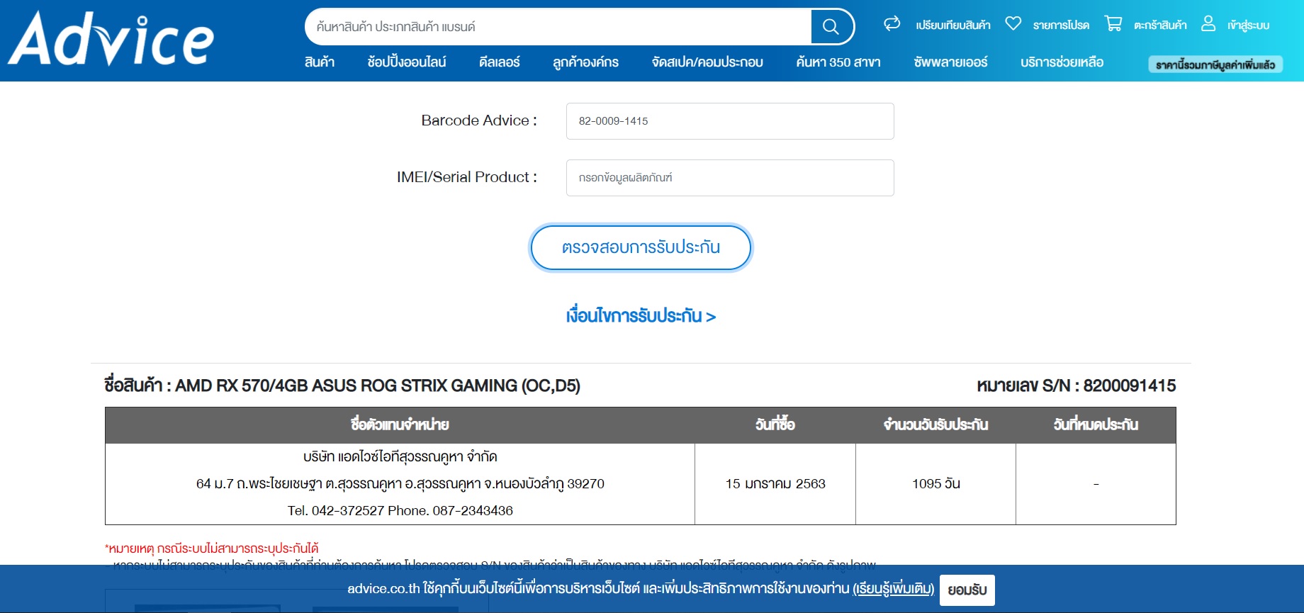Open รายการโปรด link
This screenshot has width=1304, height=613.
[x=1061, y=26]
